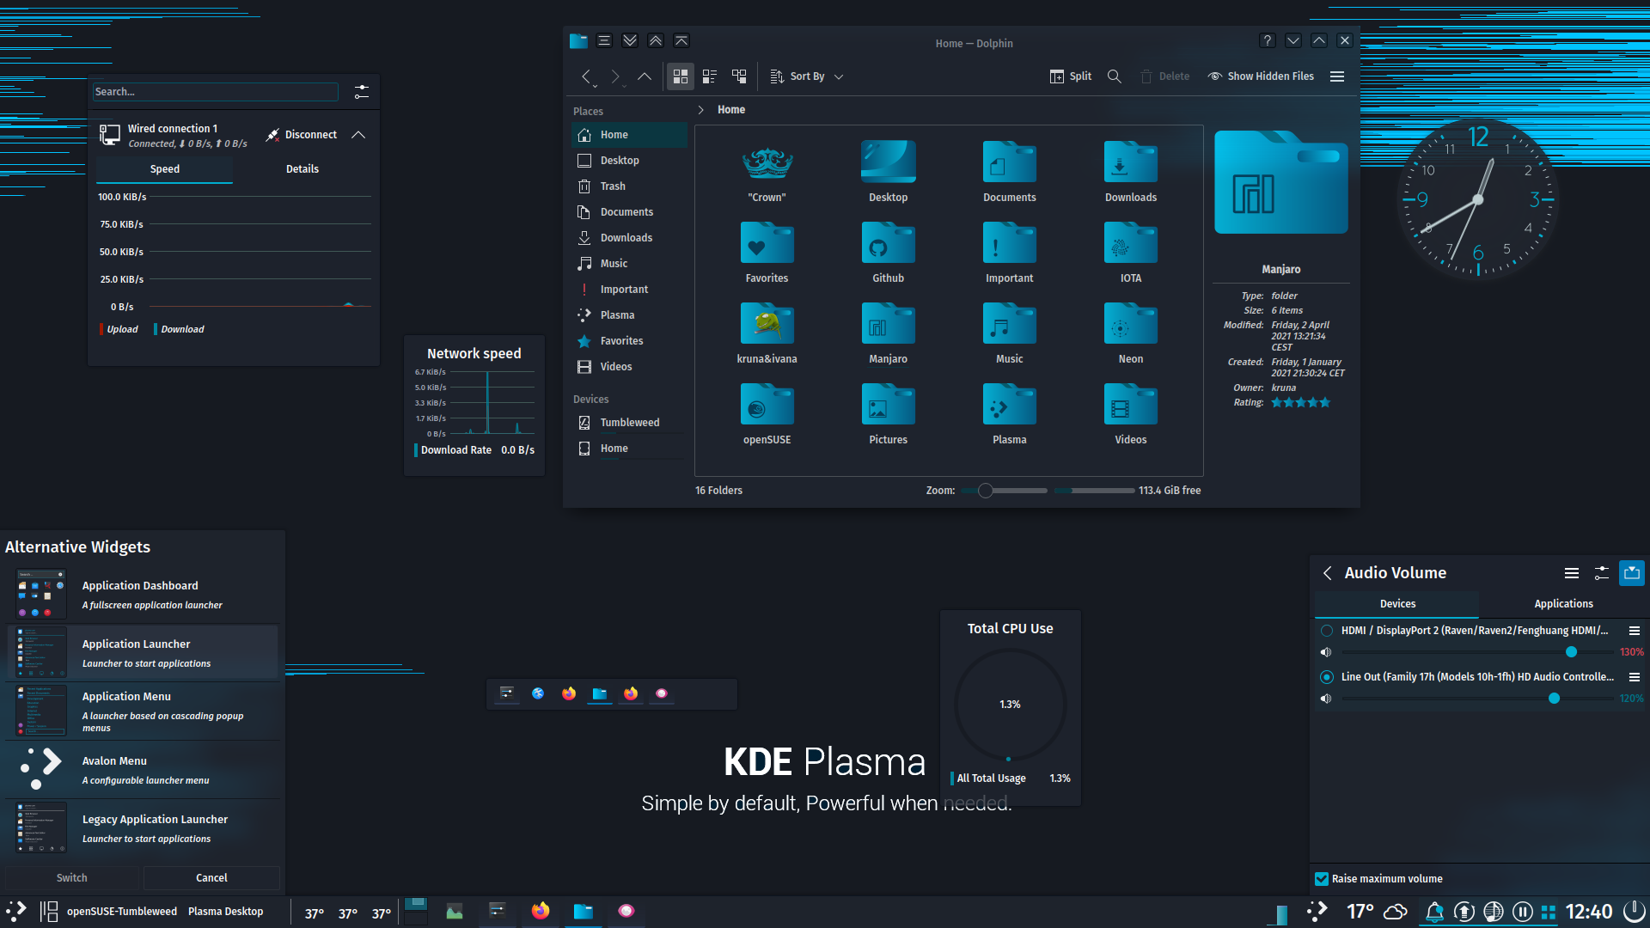Screen dimensions: 1650x928
Task: Select Line Out as default output device
Action: pos(1327,677)
